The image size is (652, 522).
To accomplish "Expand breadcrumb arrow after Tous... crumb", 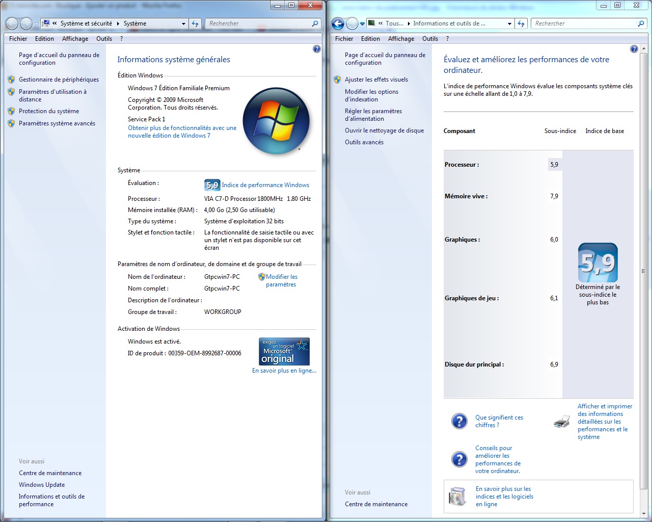I will pyautogui.click(x=409, y=23).
